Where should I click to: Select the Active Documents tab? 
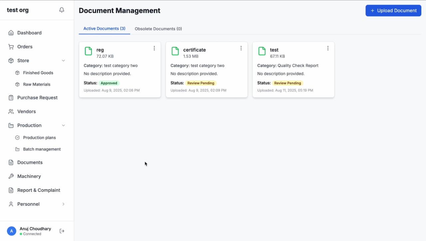(104, 29)
